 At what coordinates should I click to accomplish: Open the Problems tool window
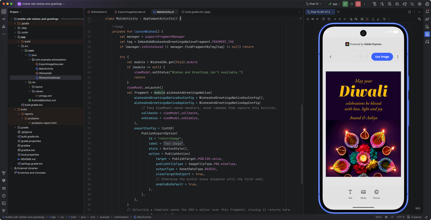click(3, 196)
